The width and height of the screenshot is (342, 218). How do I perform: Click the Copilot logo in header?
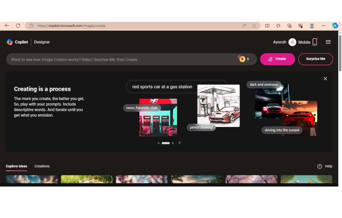10,42
